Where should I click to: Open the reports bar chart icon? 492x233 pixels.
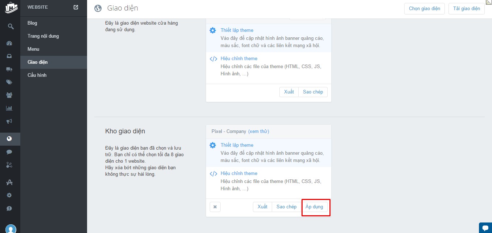pos(9,108)
